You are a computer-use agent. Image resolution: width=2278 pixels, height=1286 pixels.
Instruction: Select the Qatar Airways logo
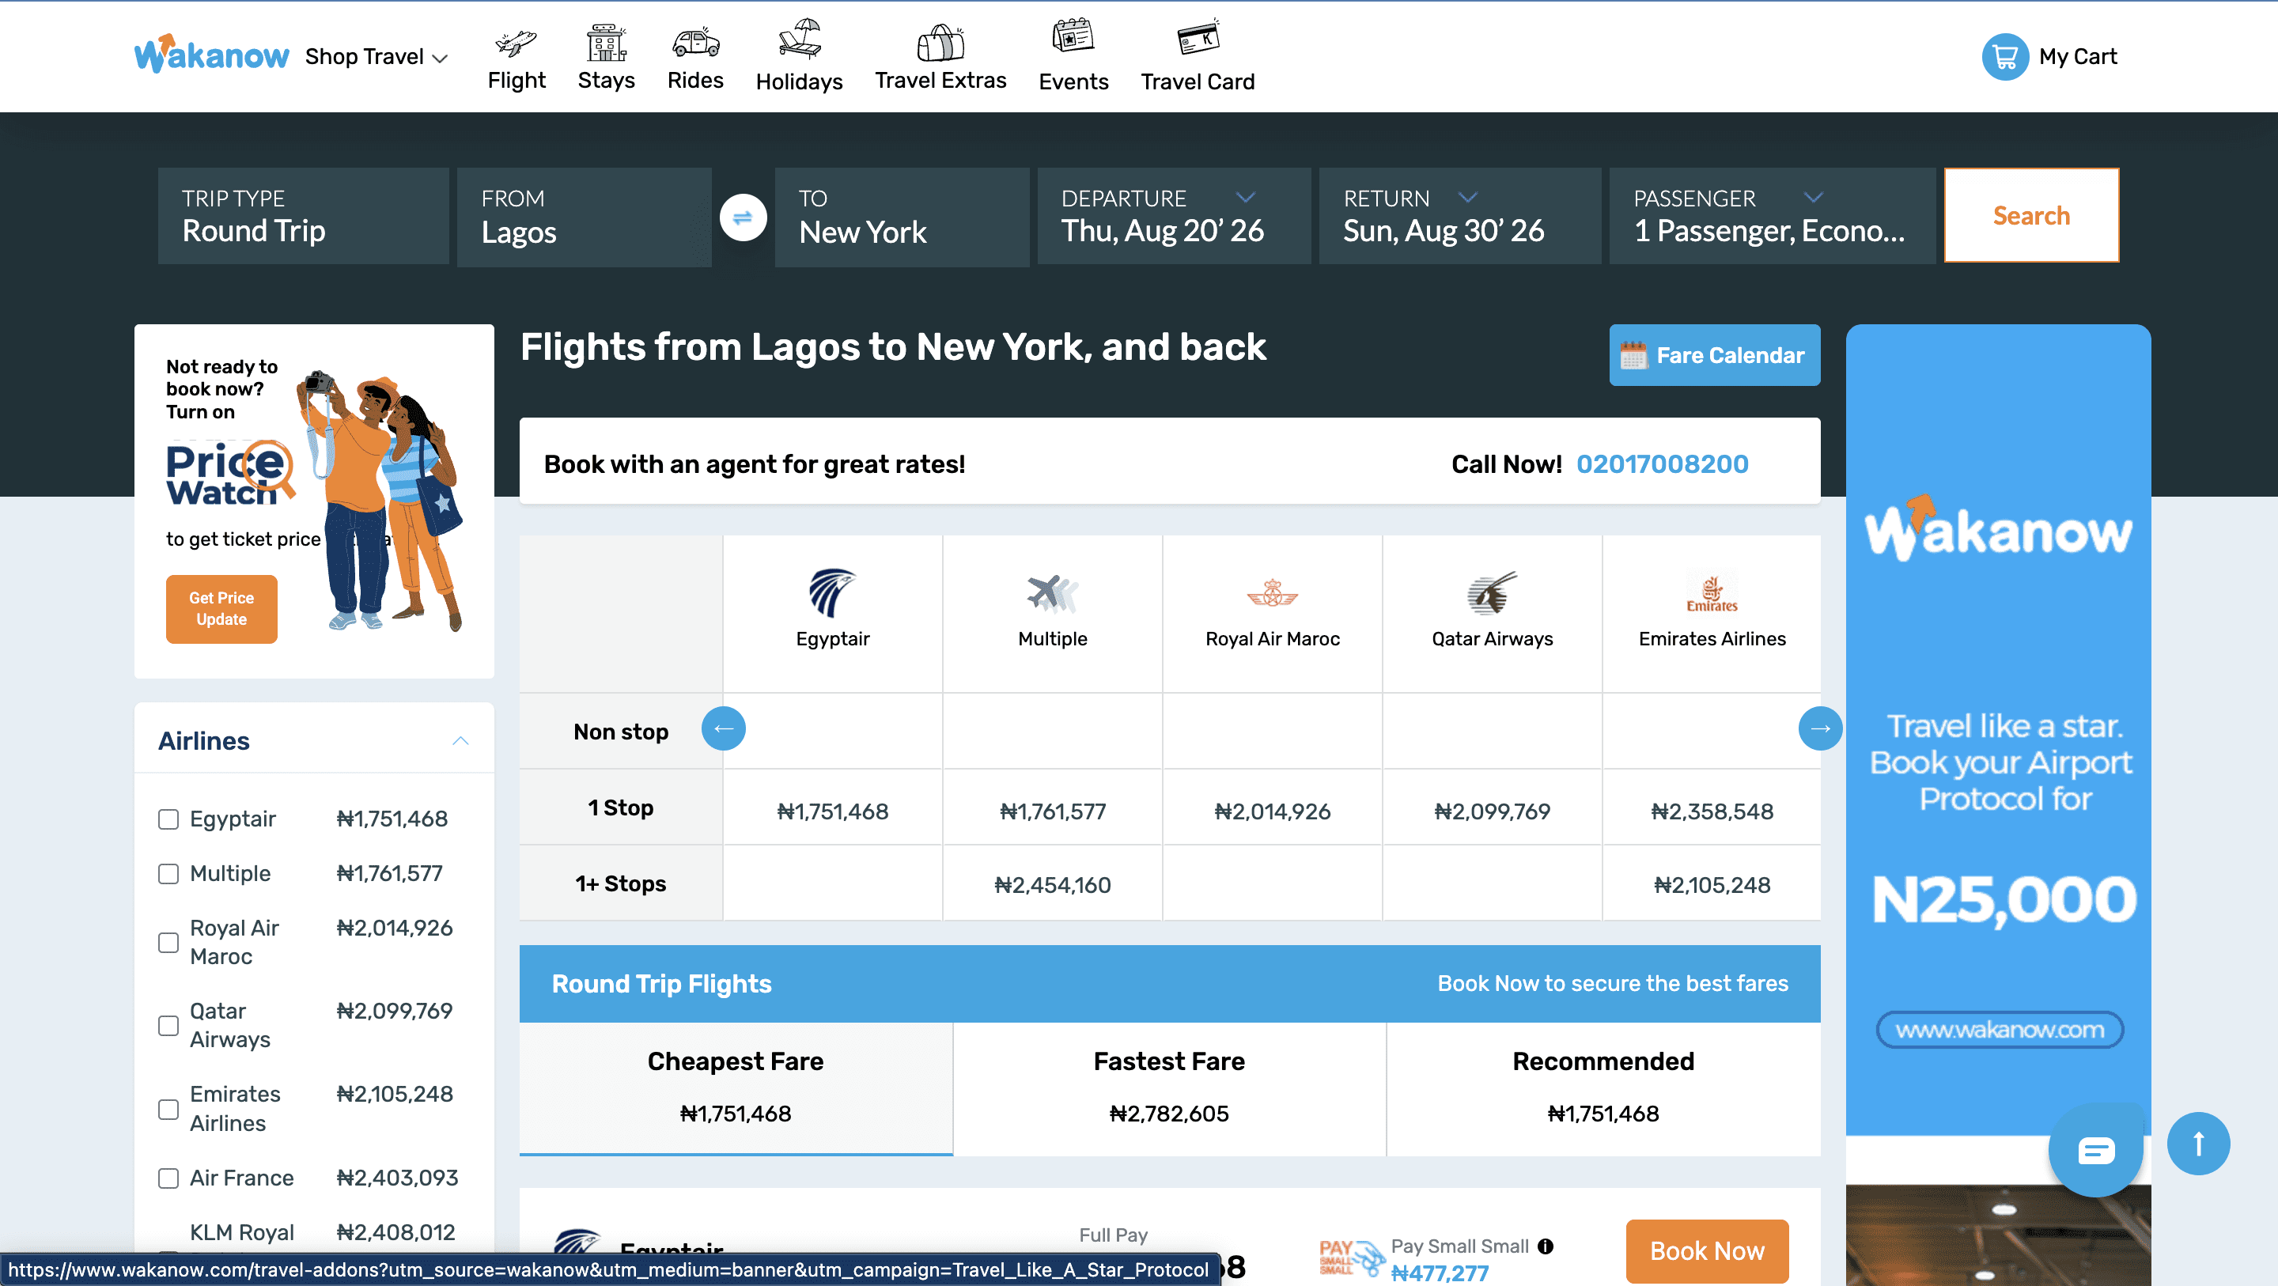click(1492, 592)
